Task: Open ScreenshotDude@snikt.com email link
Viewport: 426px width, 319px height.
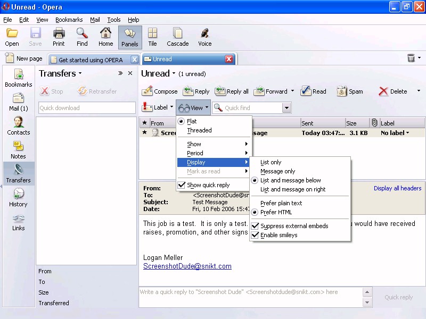Action: [187, 266]
